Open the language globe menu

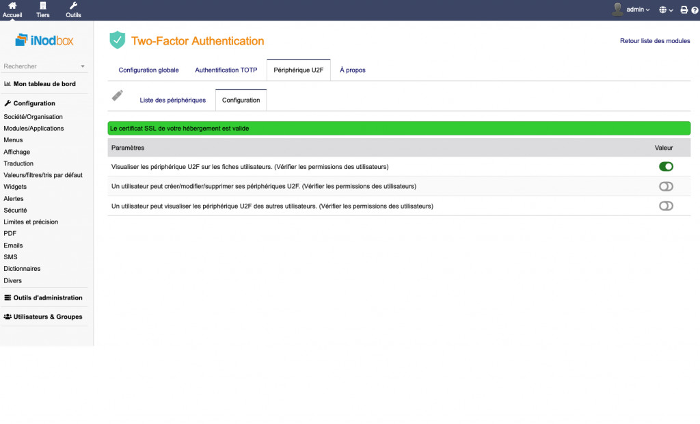click(x=666, y=10)
